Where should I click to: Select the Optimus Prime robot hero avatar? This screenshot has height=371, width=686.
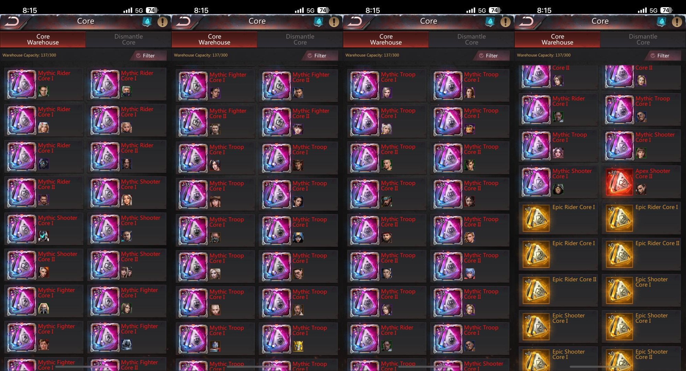(x=215, y=346)
